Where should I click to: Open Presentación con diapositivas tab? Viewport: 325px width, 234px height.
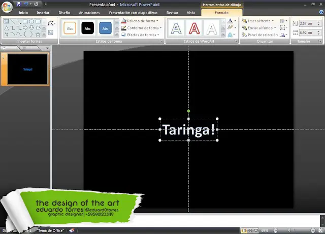[133, 13]
